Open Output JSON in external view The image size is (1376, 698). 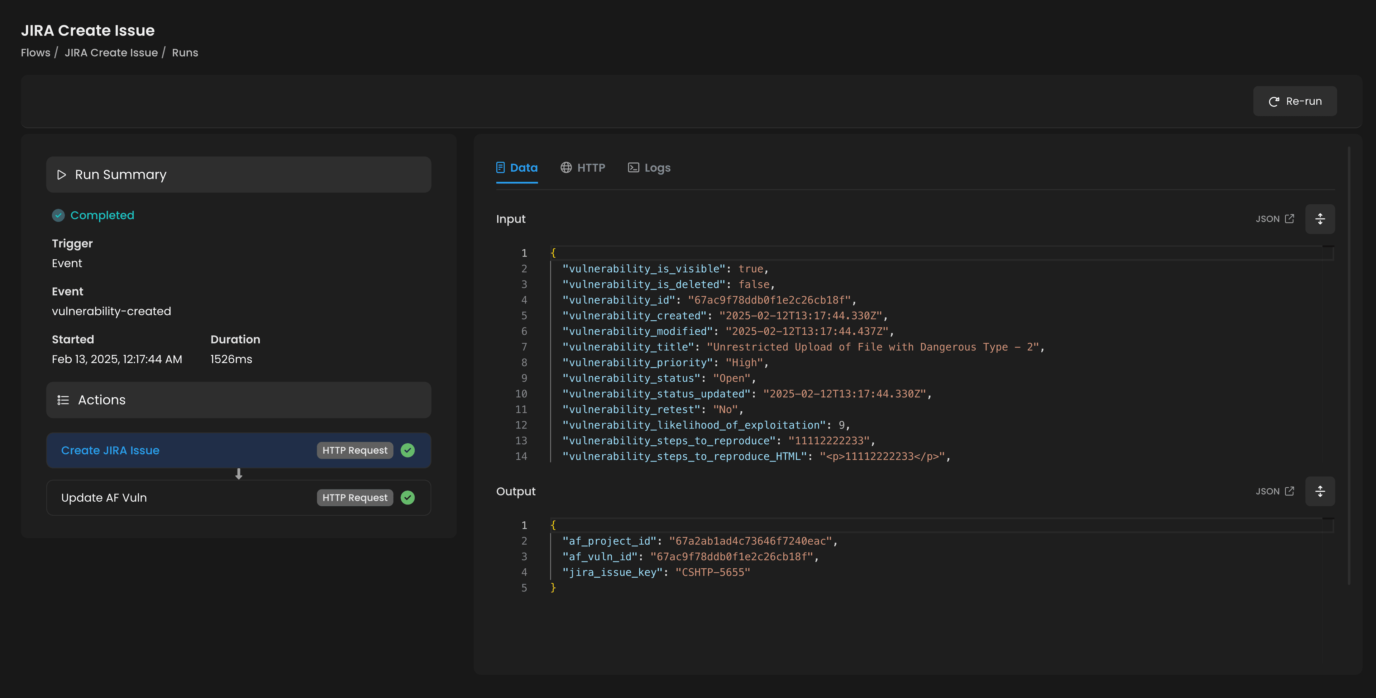coord(1275,491)
